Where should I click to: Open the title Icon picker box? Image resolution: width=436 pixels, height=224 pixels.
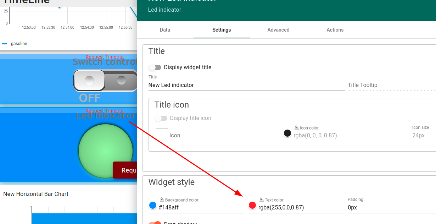[x=162, y=134]
